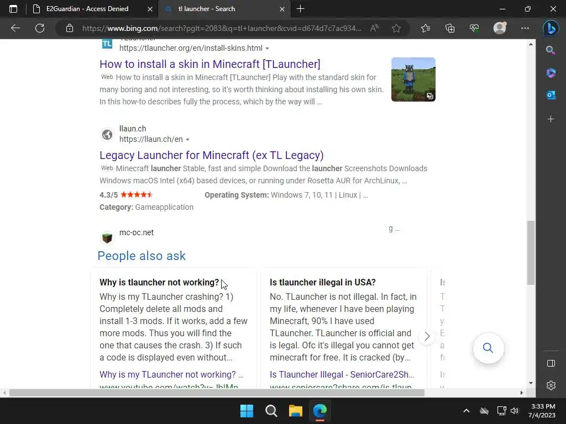
Task: Click the scroll up arrow
Action: click(x=531, y=44)
